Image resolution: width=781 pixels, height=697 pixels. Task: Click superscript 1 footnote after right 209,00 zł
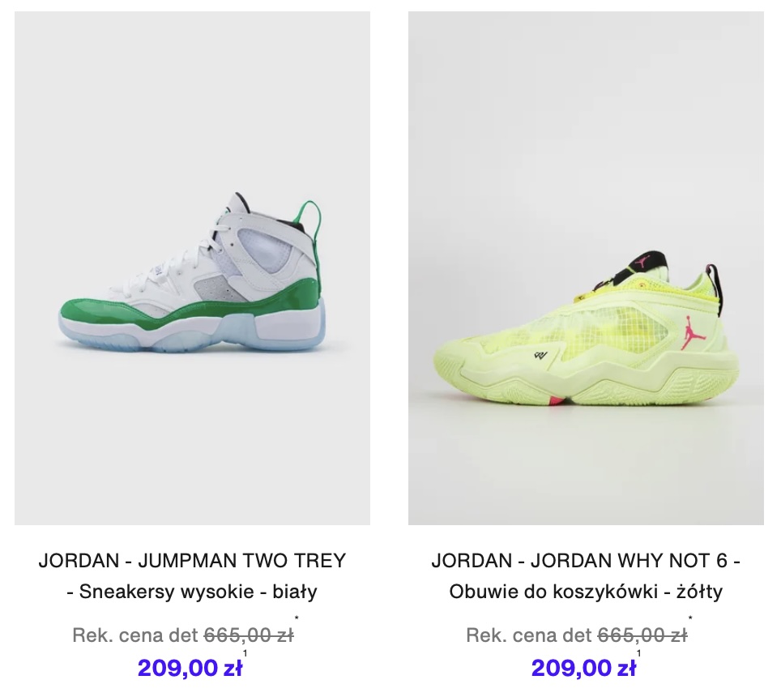point(639,653)
